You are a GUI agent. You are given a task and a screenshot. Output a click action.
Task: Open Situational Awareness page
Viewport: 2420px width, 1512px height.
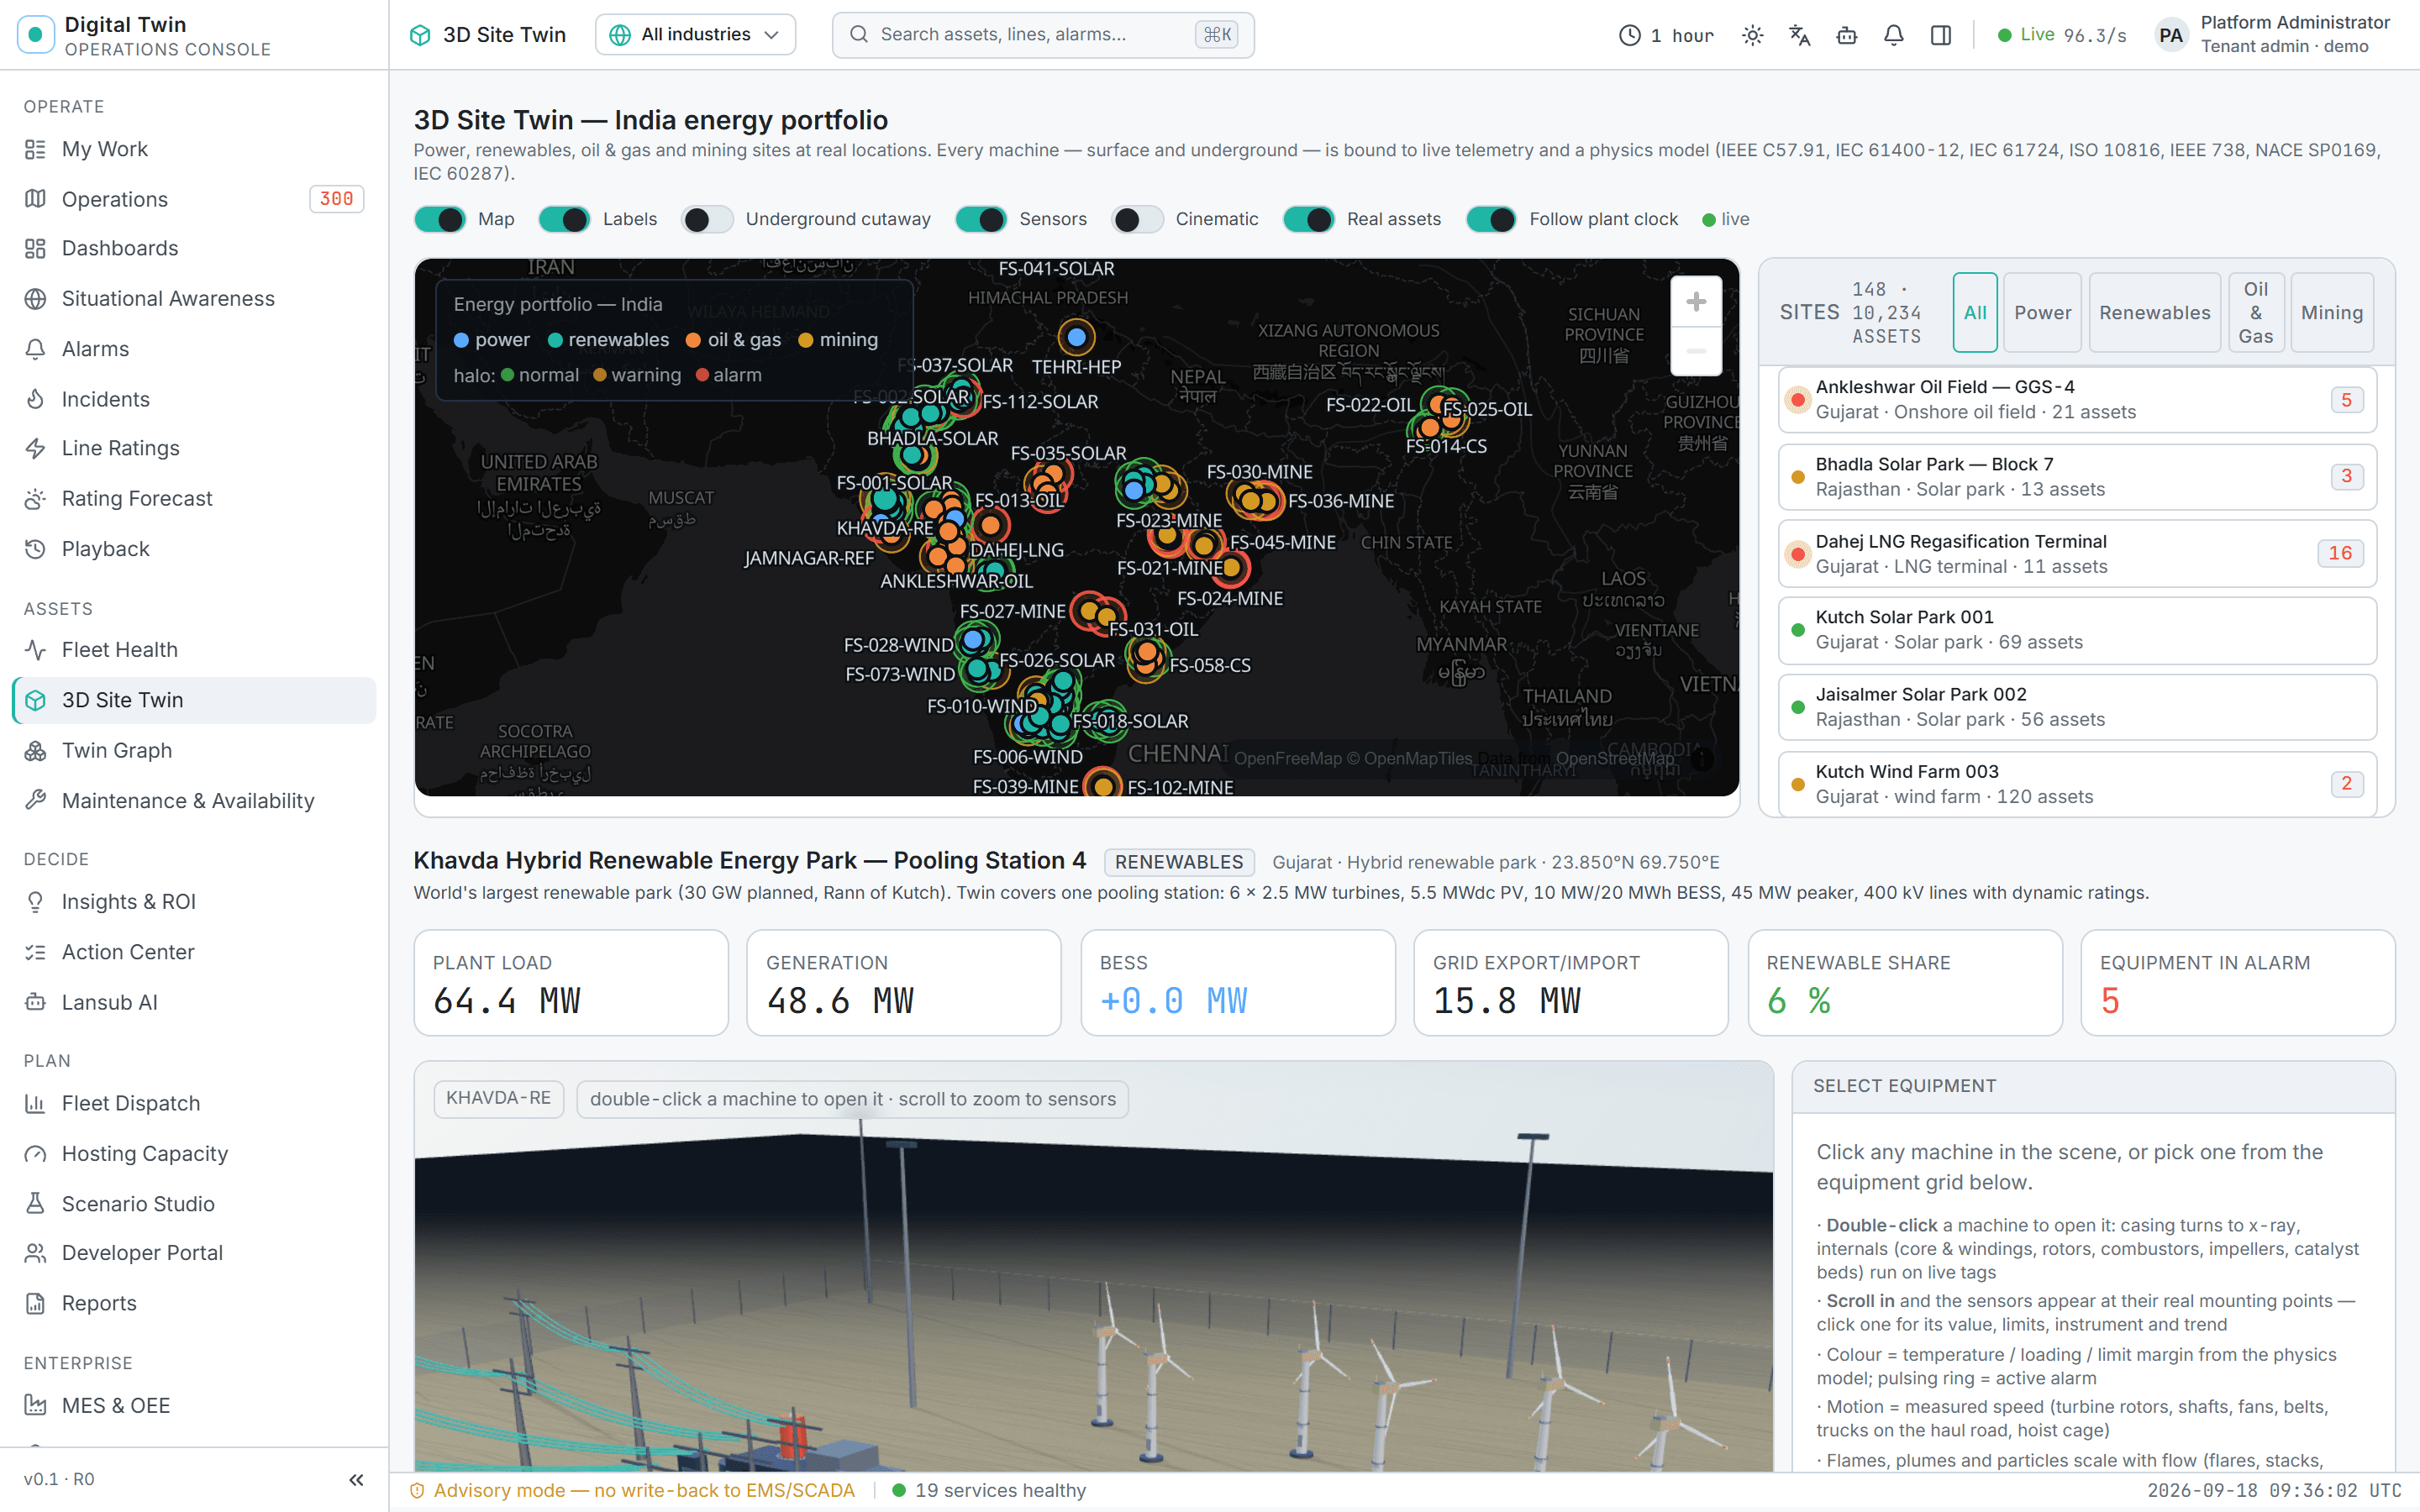(x=194, y=298)
